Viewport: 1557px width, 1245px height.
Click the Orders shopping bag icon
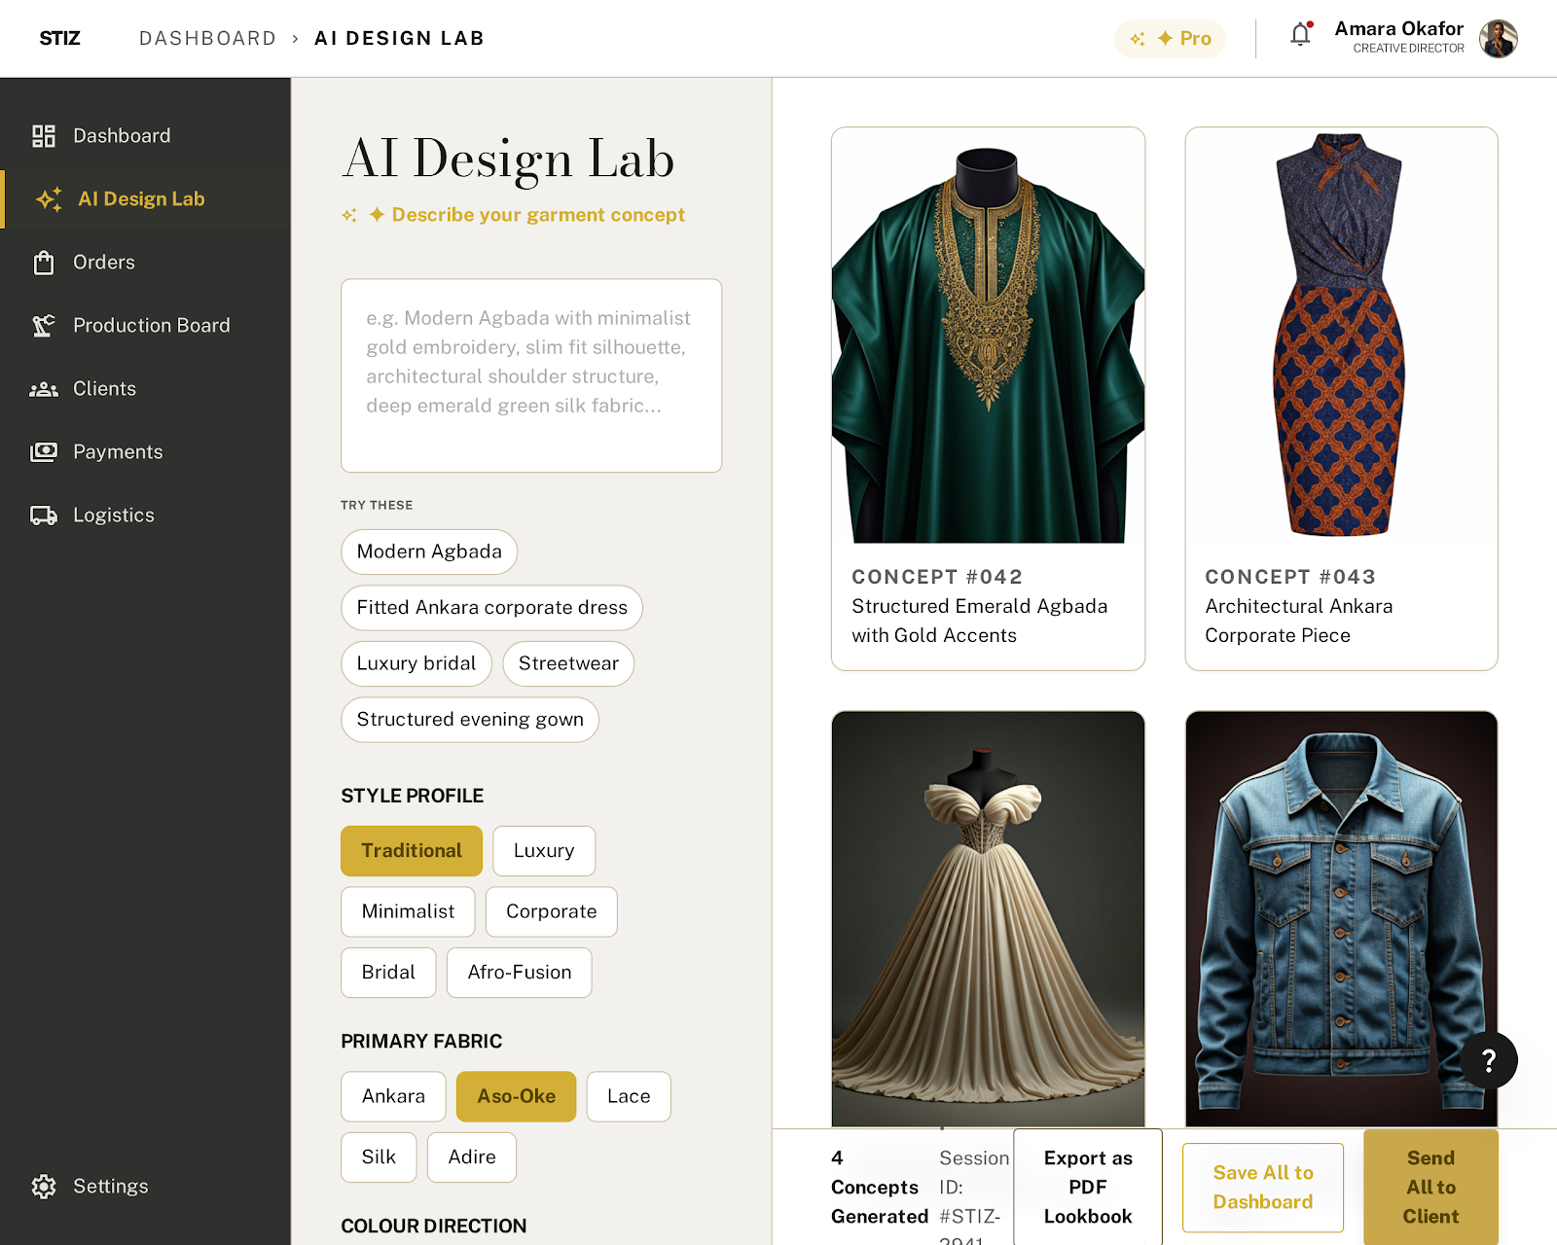(44, 263)
